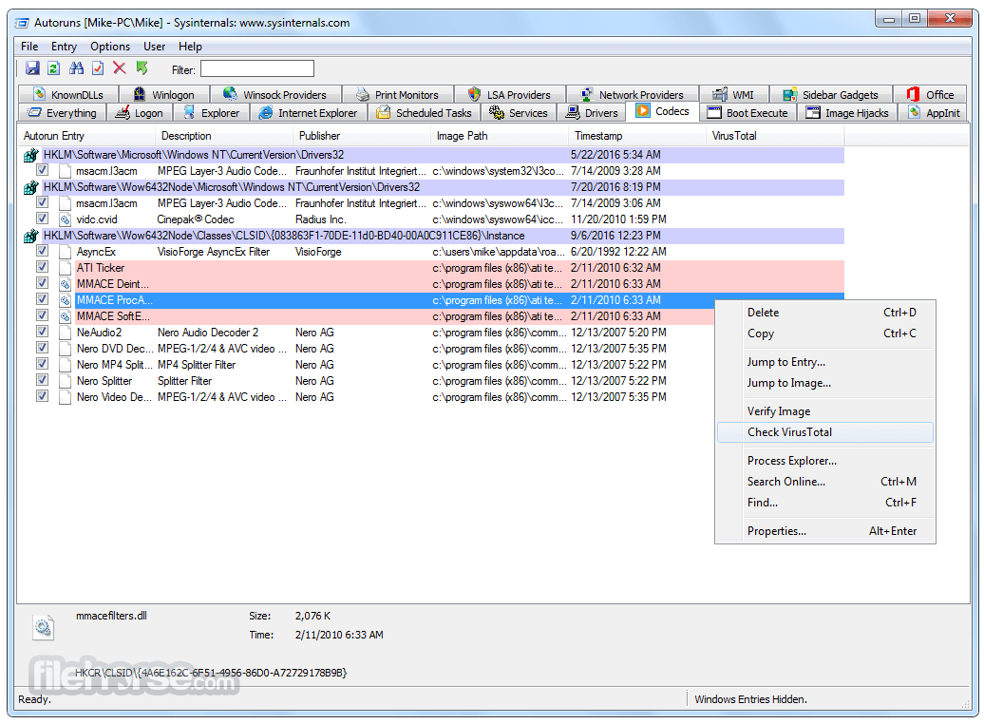Disable the MMACE SoftE entry checkbox
The height and width of the screenshot is (724, 984).
point(42,315)
